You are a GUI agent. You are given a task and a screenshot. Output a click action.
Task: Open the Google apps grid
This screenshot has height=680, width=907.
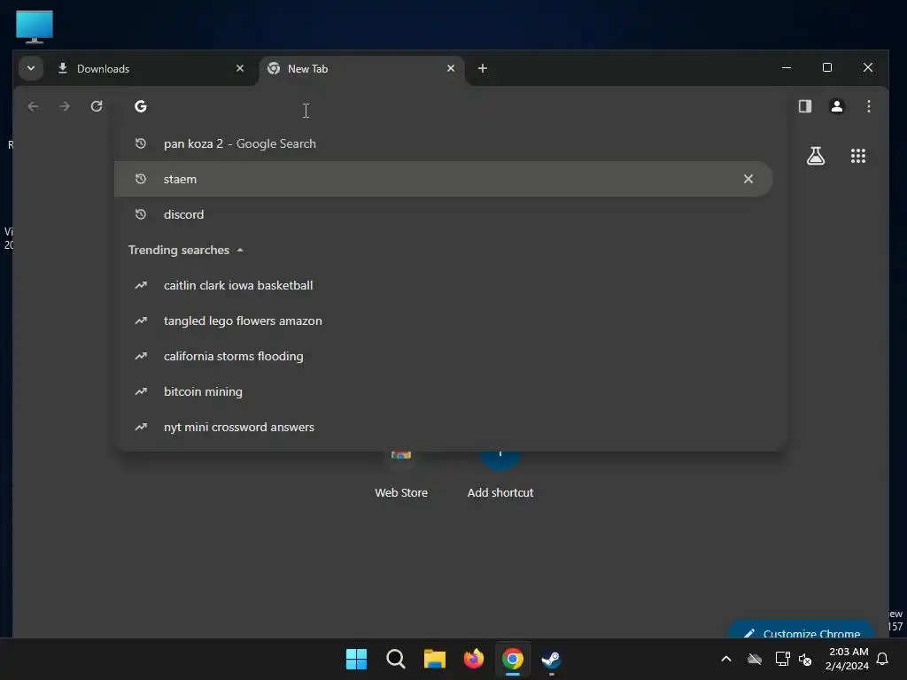pyautogui.click(x=857, y=156)
